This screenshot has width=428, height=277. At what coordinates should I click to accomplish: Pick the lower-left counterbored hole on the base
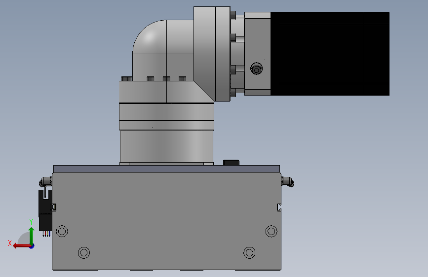pyautogui.click(x=84, y=253)
